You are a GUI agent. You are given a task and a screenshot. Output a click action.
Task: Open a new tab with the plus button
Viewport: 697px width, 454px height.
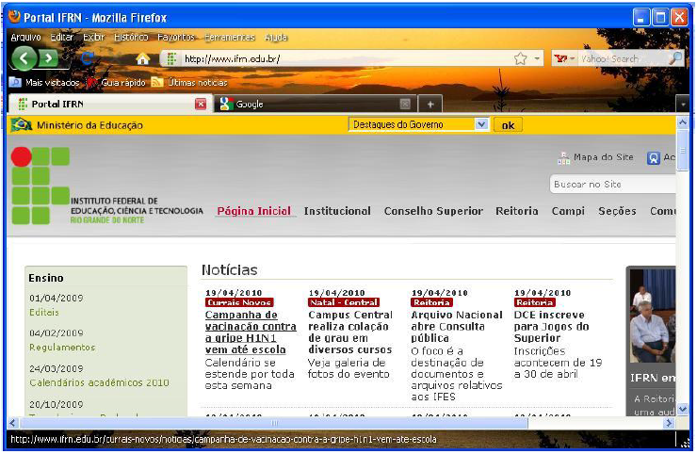tap(430, 104)
